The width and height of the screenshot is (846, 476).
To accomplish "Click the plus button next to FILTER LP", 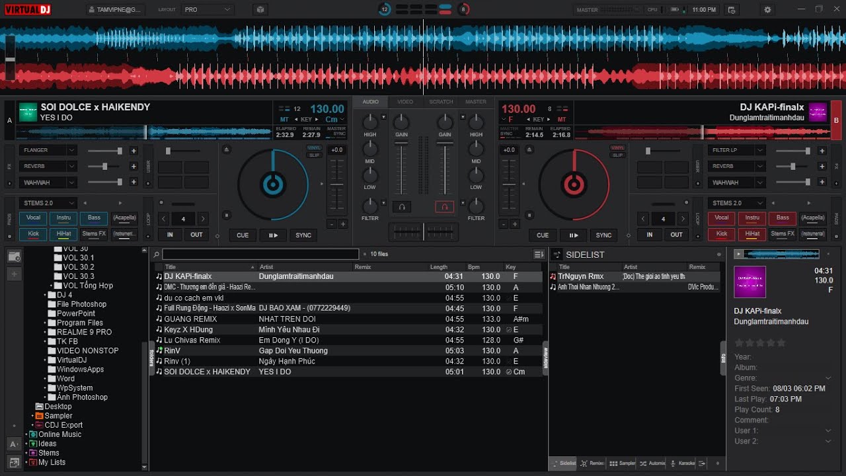I will tap(822, 151).
